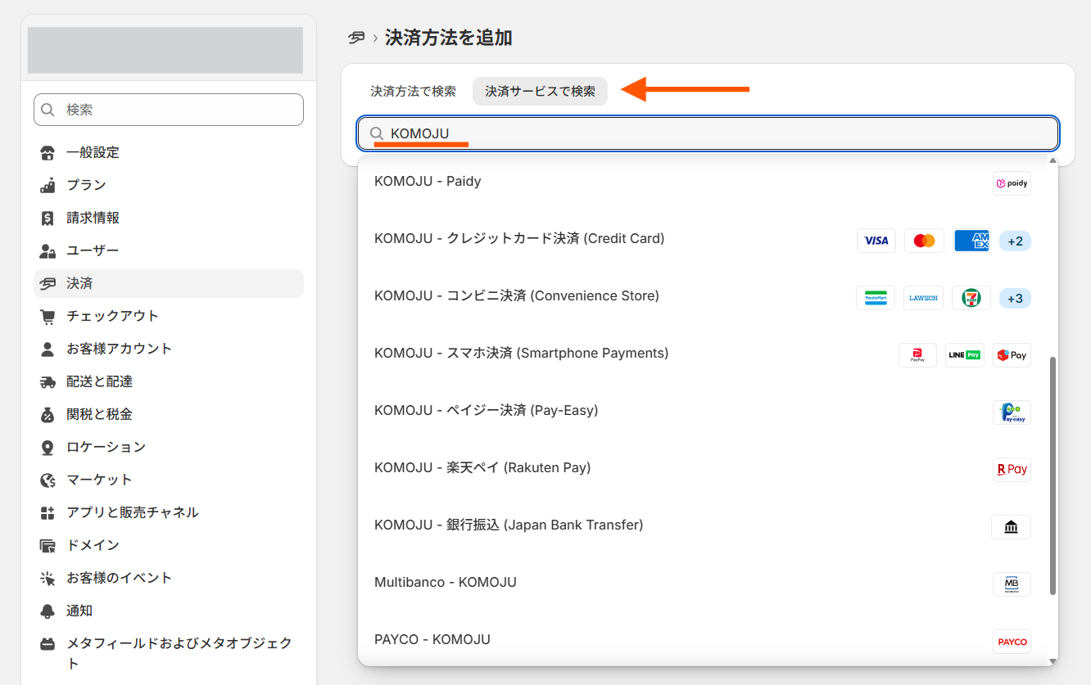
Task: Click the apps icon beside アプリと販売チャネル
Action: 48,512
